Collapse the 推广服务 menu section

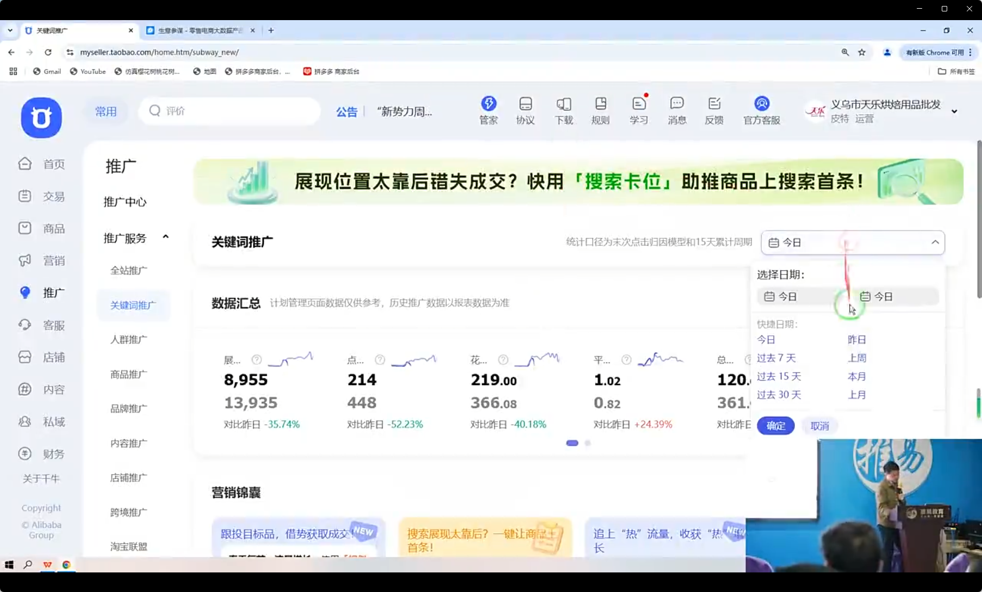[x=165, y=238]
